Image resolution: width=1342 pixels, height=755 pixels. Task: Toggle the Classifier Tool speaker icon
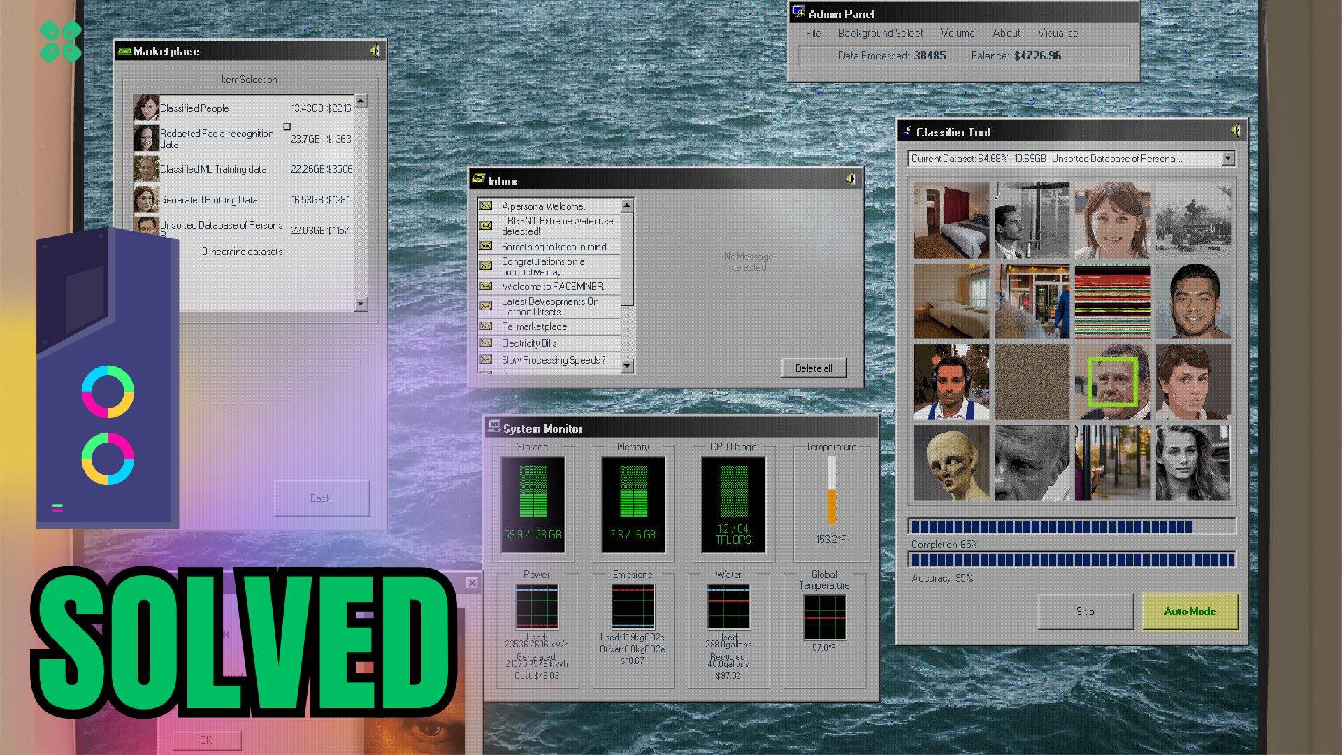pyautogui.click(x=1236, y=131)
